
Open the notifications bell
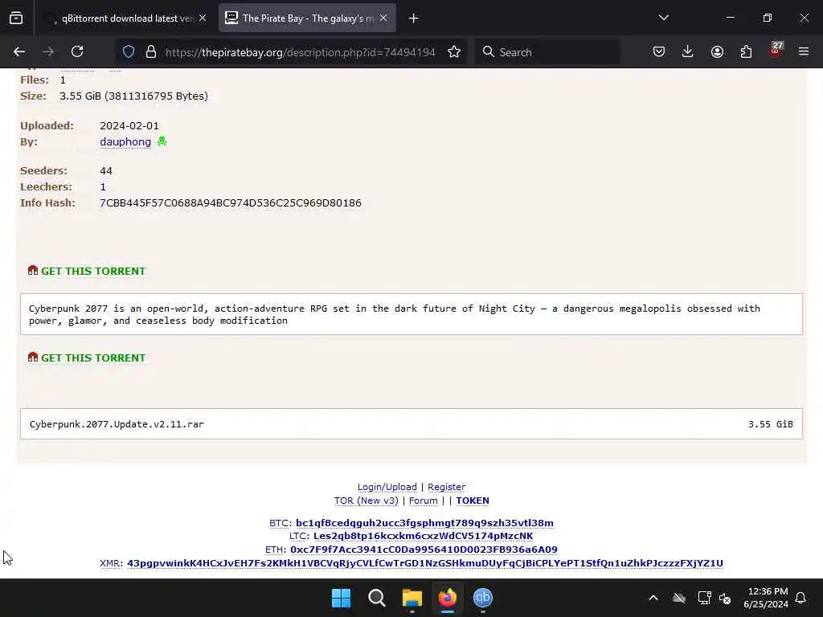point(801,598)
